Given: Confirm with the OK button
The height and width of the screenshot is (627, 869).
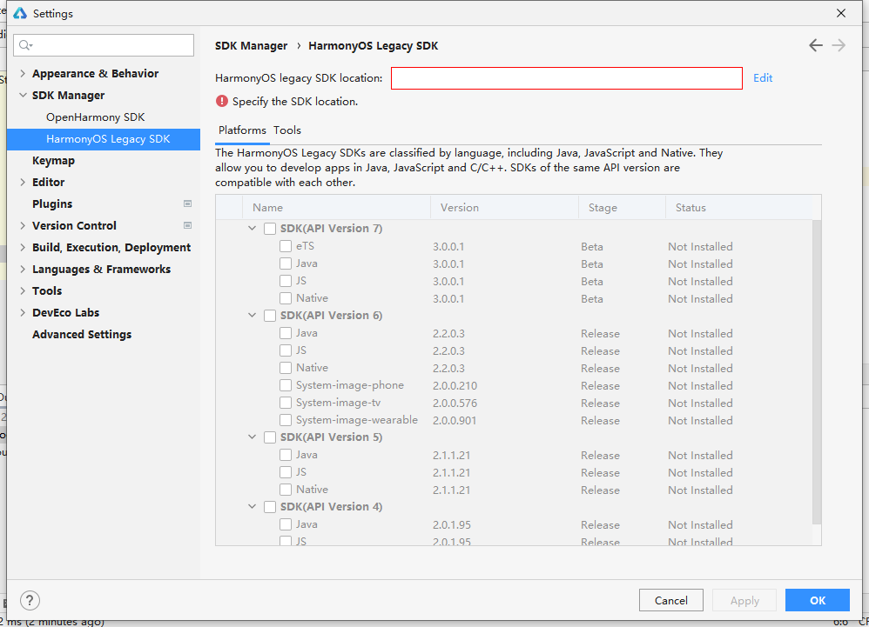Looking at the screenshot, I should (818, 600).
